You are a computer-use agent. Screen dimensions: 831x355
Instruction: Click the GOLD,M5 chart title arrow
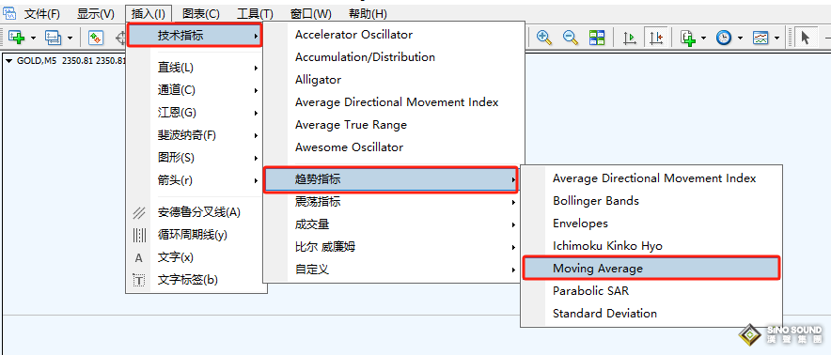pyautogui.click(x=9, y=60)
